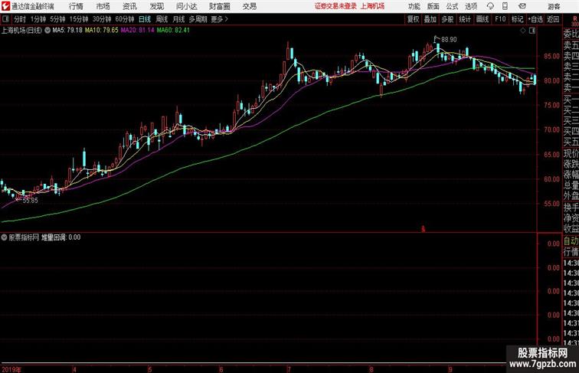This screenshot has height=373, width=579.
Task: Switch to the 月线 monthly tab
Action: click(178, 19)
